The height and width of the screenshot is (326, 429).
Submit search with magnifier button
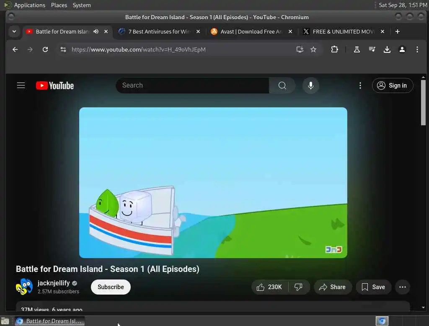click(x=282, y=85)
